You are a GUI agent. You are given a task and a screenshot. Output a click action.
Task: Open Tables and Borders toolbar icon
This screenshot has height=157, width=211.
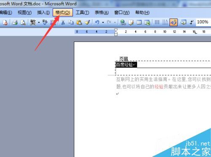[131, 22]
